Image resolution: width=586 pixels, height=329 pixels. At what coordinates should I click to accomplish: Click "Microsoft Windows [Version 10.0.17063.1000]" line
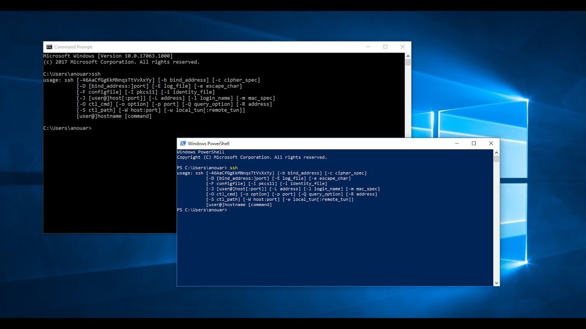108,56
